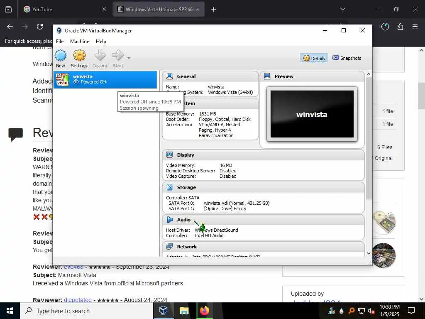
Task: Open the File menu in VirtualBox
Action: click(60, 42)
